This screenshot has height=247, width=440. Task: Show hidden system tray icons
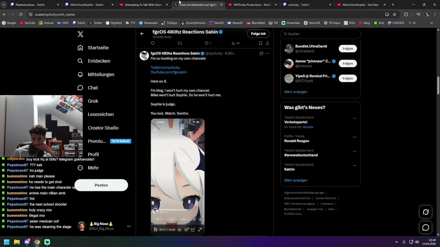396,242
